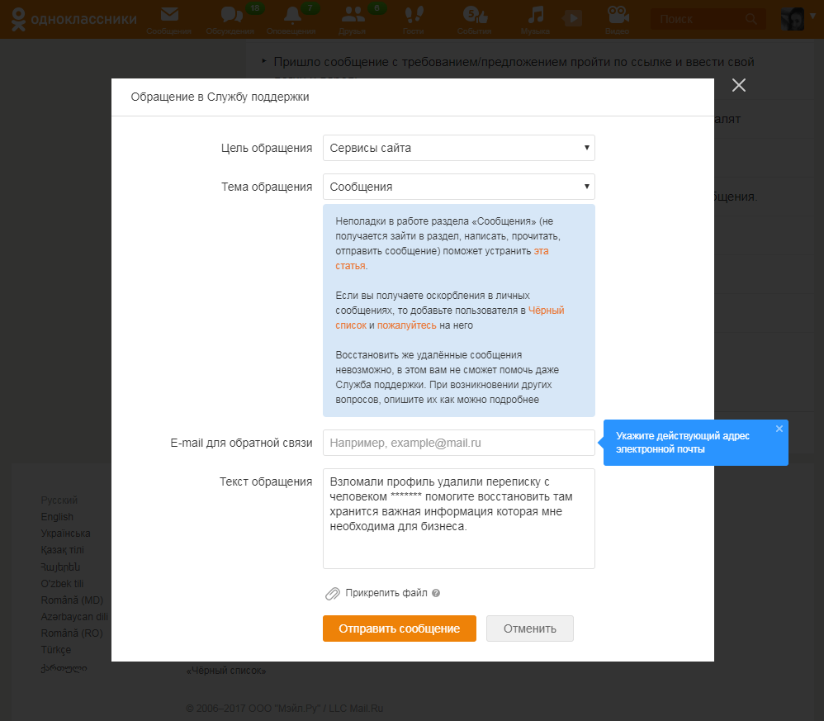
Task: Open the Сообщения envelope icon
Action: pyautogui.click(x=169, y=15)
